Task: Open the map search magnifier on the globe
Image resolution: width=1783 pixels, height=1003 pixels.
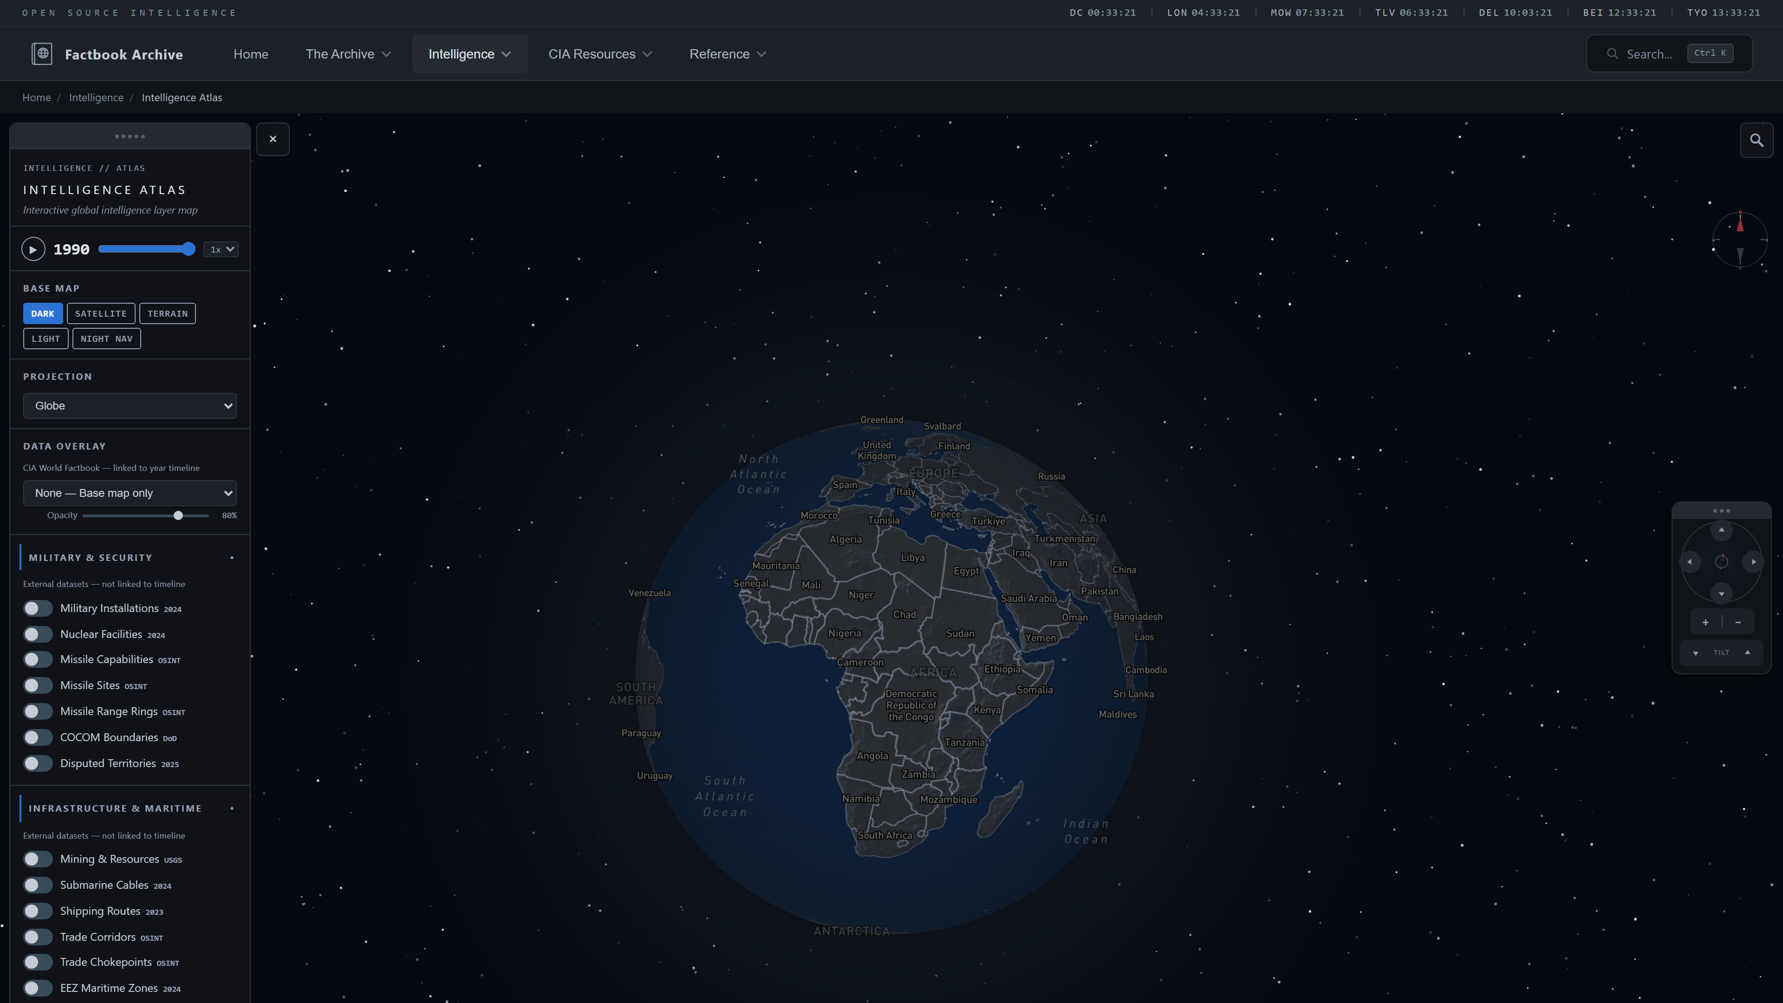Action: click(1757, 140)
